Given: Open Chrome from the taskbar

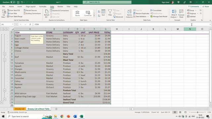Looking at the screenshot, I should coord(62,116).
